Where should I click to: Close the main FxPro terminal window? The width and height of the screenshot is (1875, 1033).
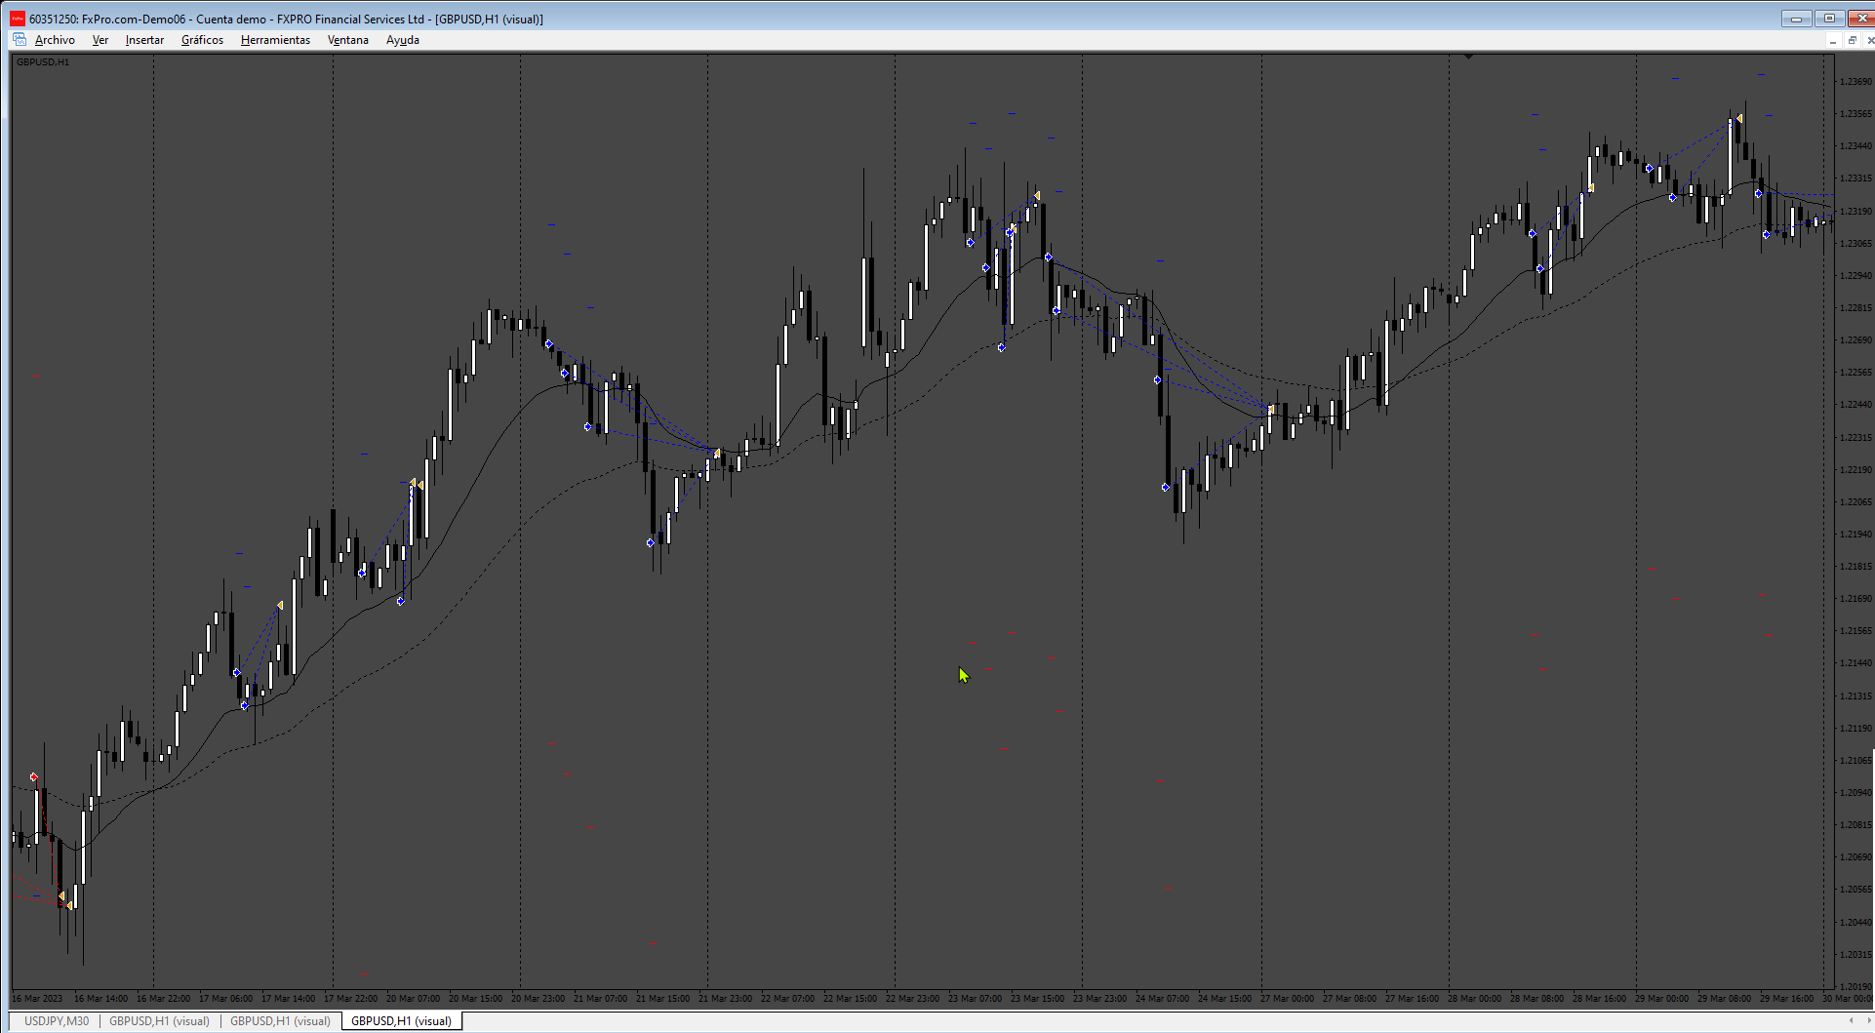[1860, 19]
